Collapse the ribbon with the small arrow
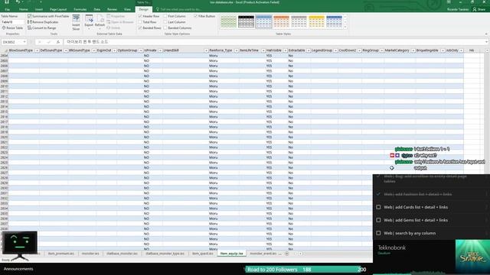 coord(486,34)
